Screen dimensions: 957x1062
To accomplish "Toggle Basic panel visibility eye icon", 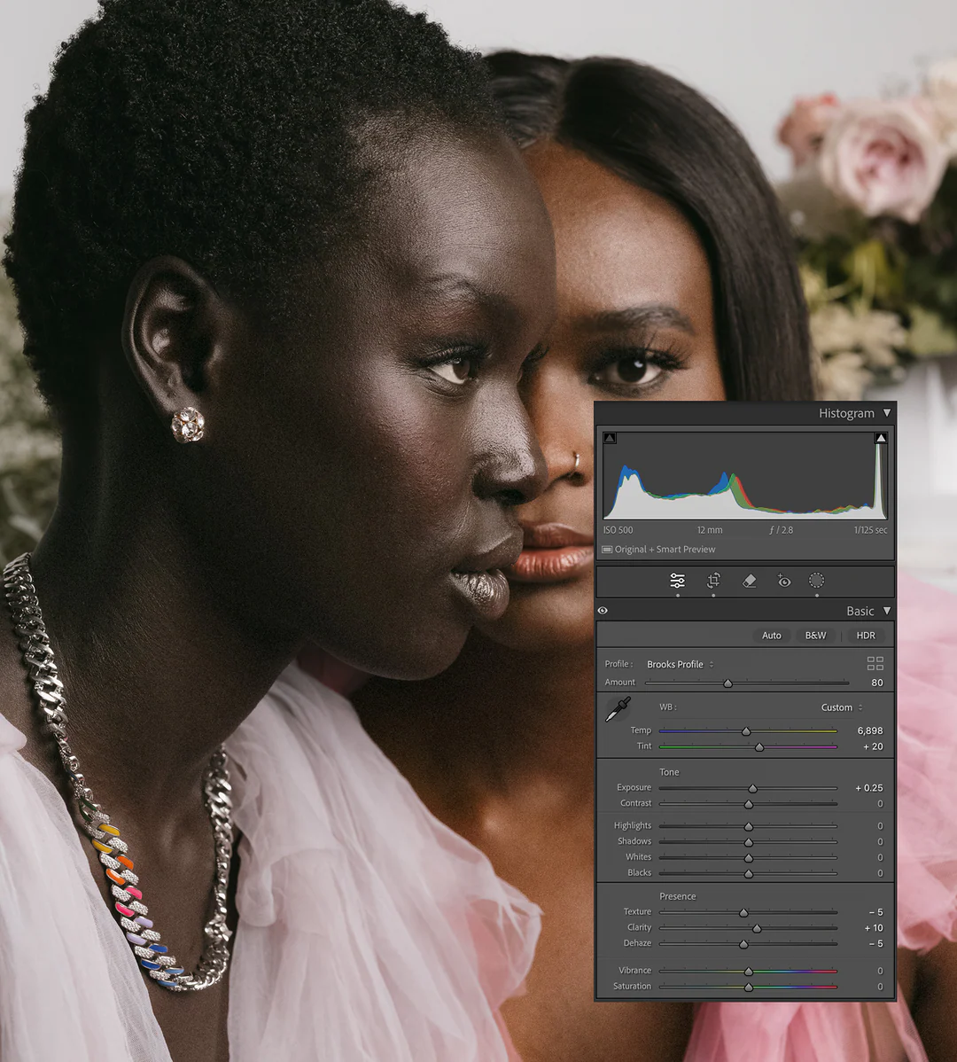I will tap(603, 611).
